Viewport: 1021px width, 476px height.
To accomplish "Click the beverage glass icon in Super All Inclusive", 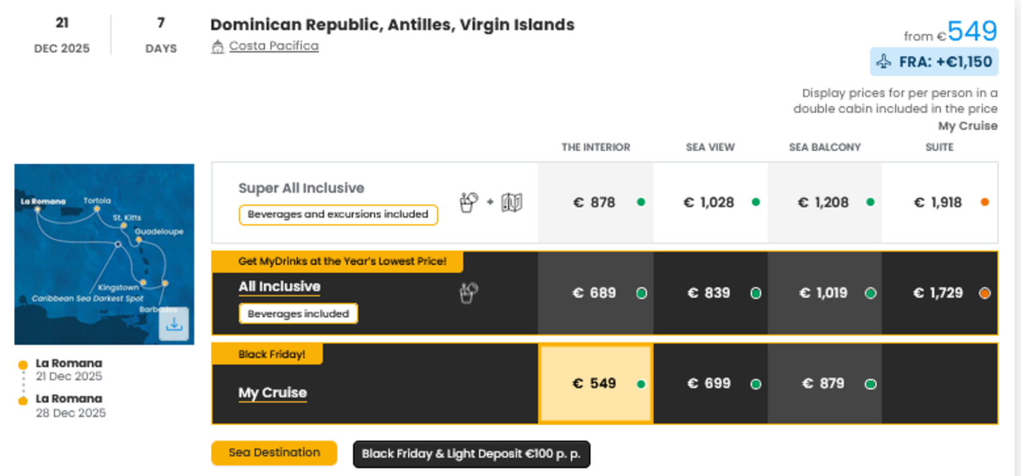I will tap(468, 202).
